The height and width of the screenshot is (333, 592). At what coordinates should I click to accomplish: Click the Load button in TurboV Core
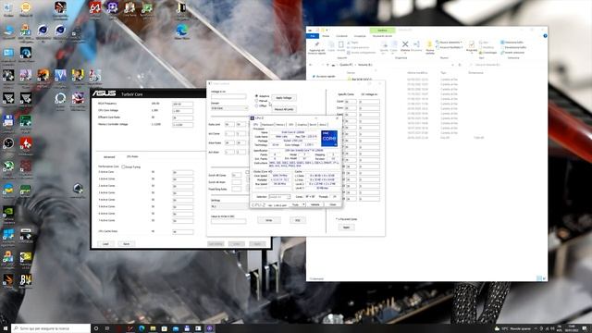pyautogui.click(x=105, y=244)
